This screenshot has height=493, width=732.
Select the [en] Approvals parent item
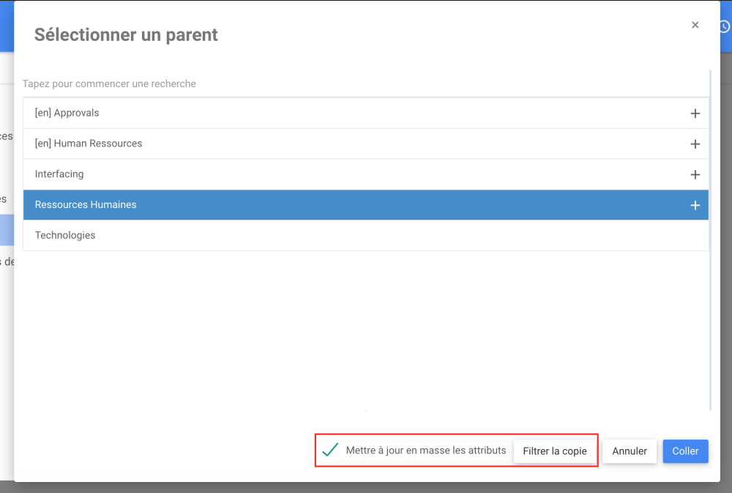click(67, 113)
